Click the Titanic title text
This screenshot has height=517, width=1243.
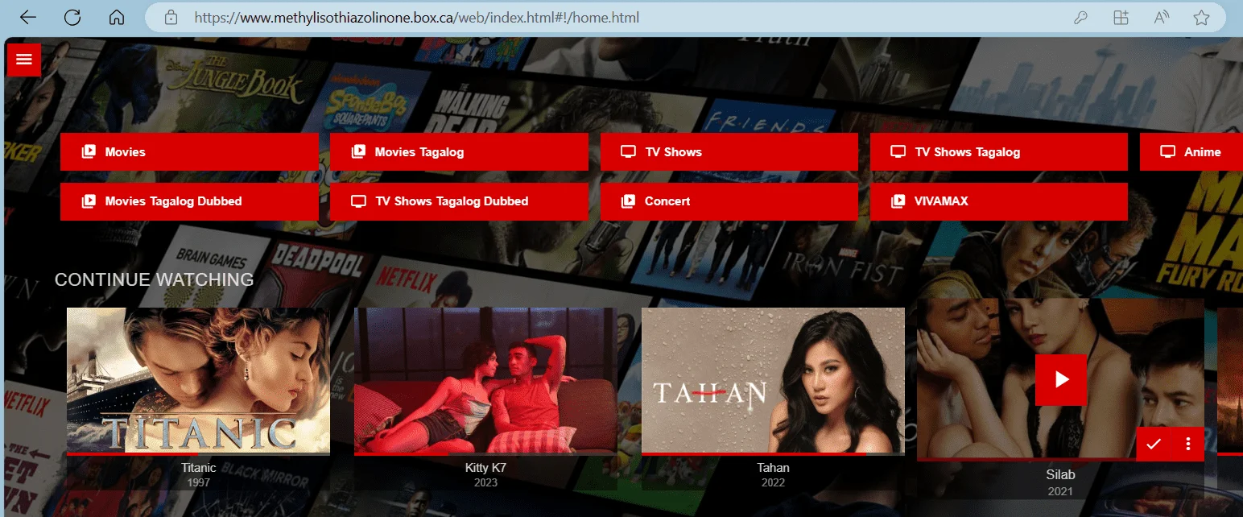pos(198,468)
